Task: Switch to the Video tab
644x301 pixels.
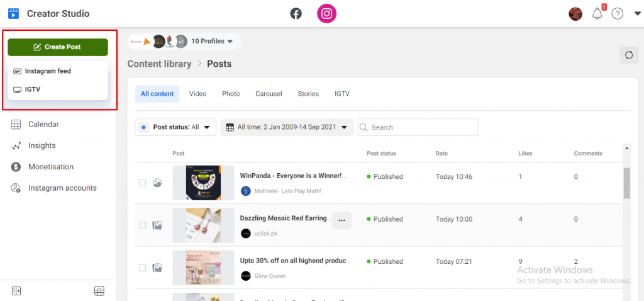Action: coord(197,94)
